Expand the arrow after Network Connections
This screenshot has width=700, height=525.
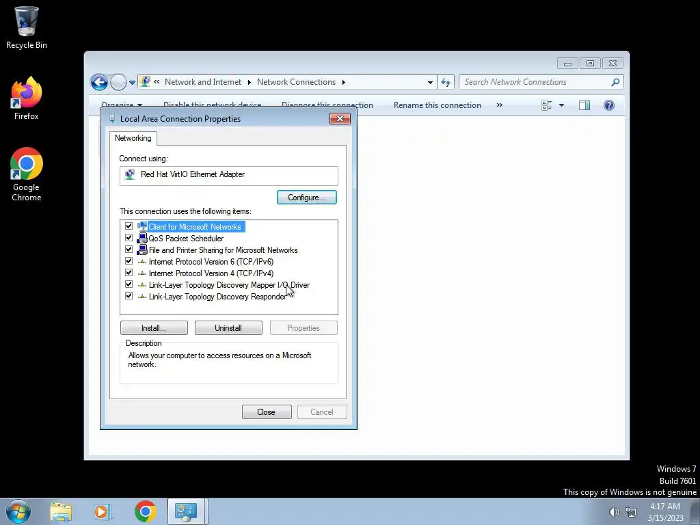pyautogui.click(x=343, y=82)
